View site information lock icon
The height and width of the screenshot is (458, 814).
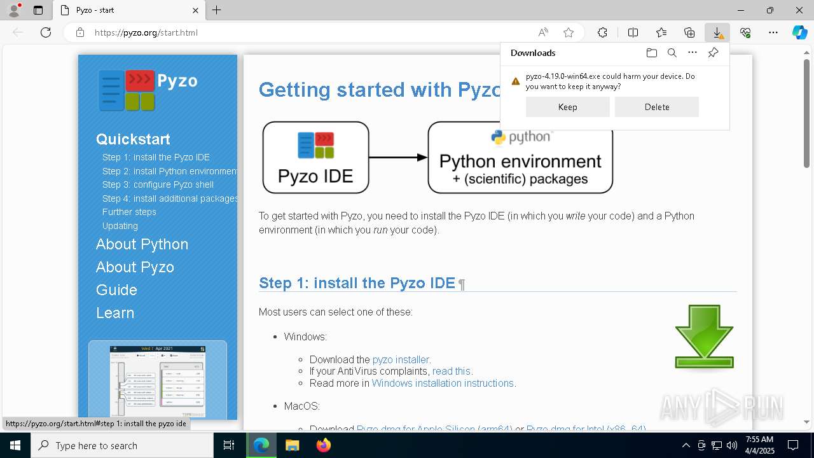tap(80, 32)
